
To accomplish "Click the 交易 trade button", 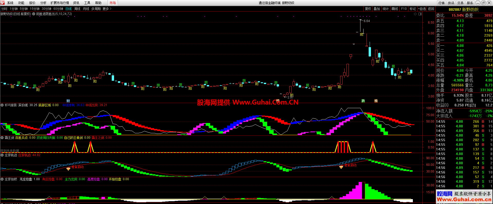I will (460, 3).
